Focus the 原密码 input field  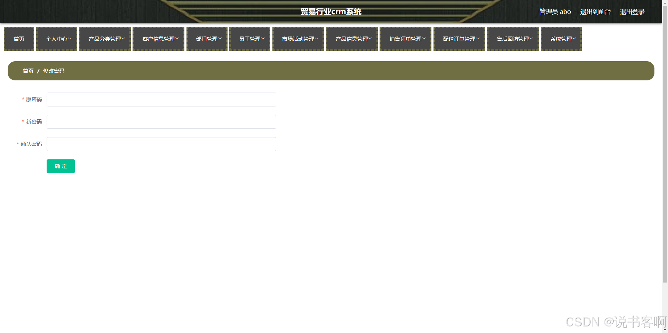[161, 100]
